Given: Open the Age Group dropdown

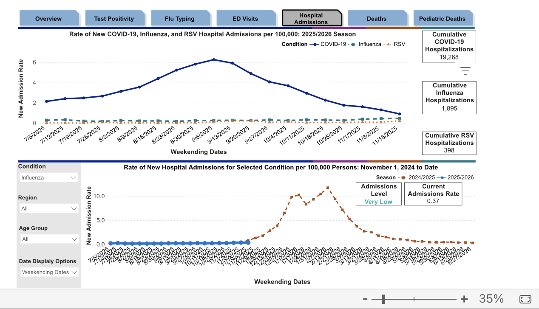Looking at the screenshot, I should pyautogui.click(x=49, y=239).
